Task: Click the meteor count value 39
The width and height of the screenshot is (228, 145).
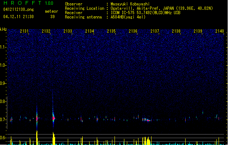Action: coord(53,17)
